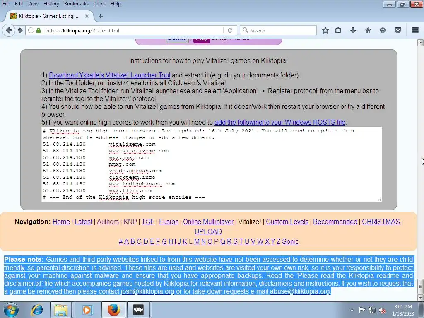This screenshot has height=318, width=424.
Task: Switch to Firefox in the taskbar
Action: coord(114,310)
